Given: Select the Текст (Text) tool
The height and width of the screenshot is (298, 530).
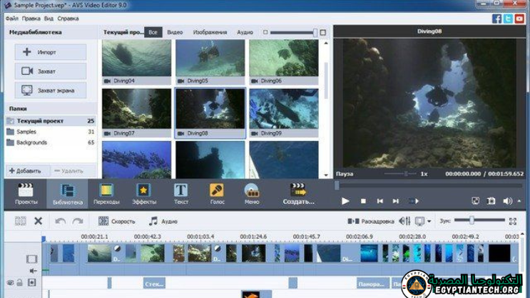Looking at the screenshot, I should click(x=181, y=194).
